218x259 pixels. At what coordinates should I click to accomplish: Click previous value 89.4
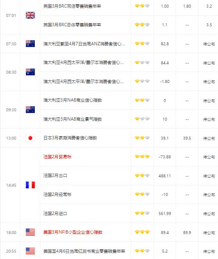[x=165, y=233]
